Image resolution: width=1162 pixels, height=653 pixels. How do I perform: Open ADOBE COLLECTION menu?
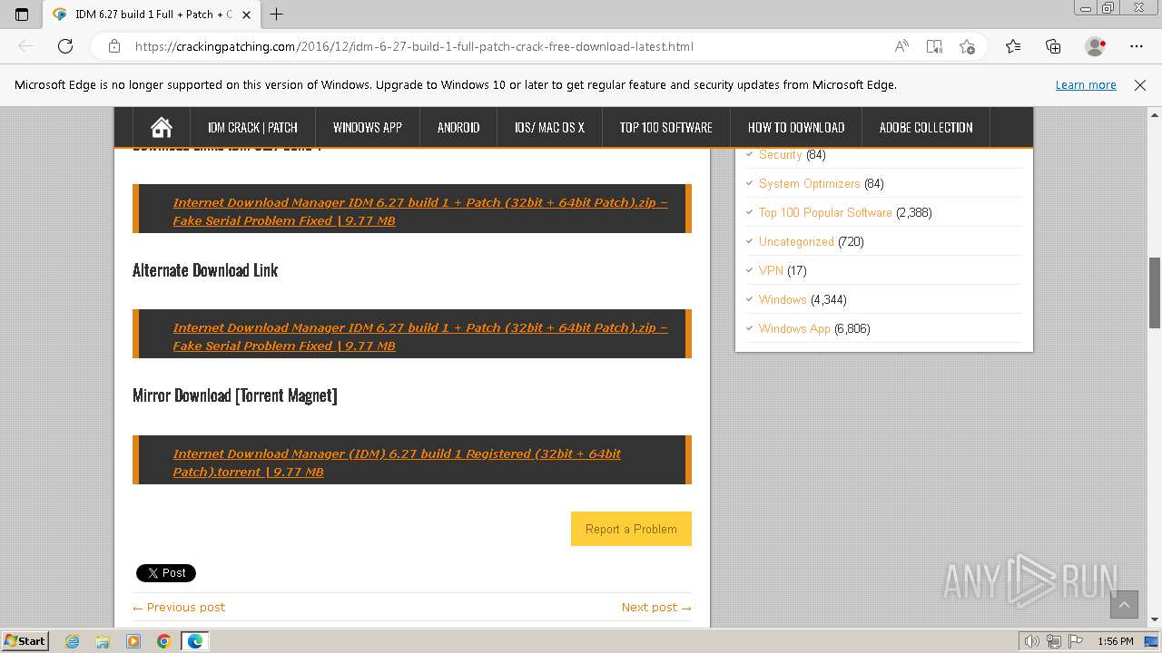click(926, 127)
